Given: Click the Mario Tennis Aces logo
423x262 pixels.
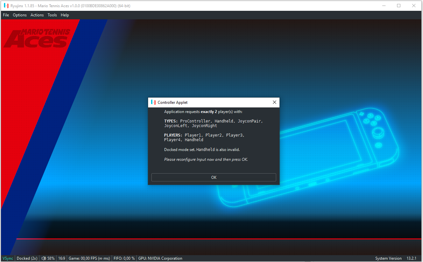Looking at the screenshot, I should 37,38.
